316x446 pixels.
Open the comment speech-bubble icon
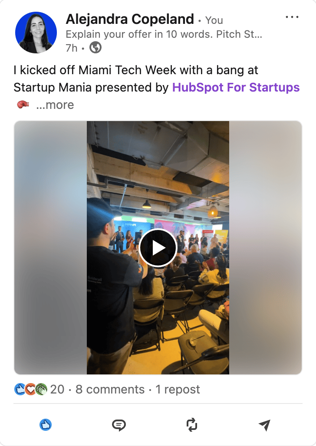(x=118, y=425)
